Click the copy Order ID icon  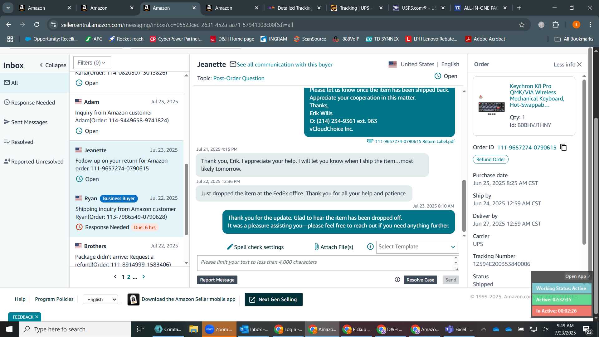563,147
